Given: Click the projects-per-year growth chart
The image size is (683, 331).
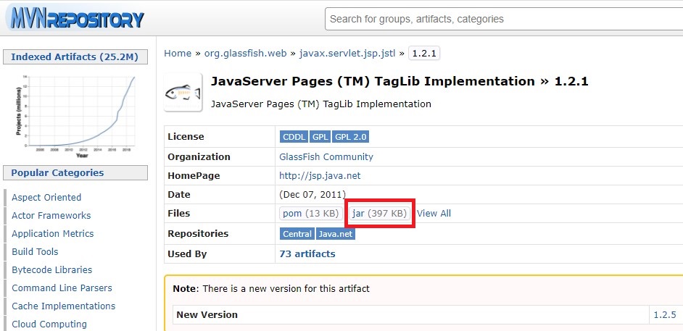Looking at the screenshot, I should click(x=76, y=116).
